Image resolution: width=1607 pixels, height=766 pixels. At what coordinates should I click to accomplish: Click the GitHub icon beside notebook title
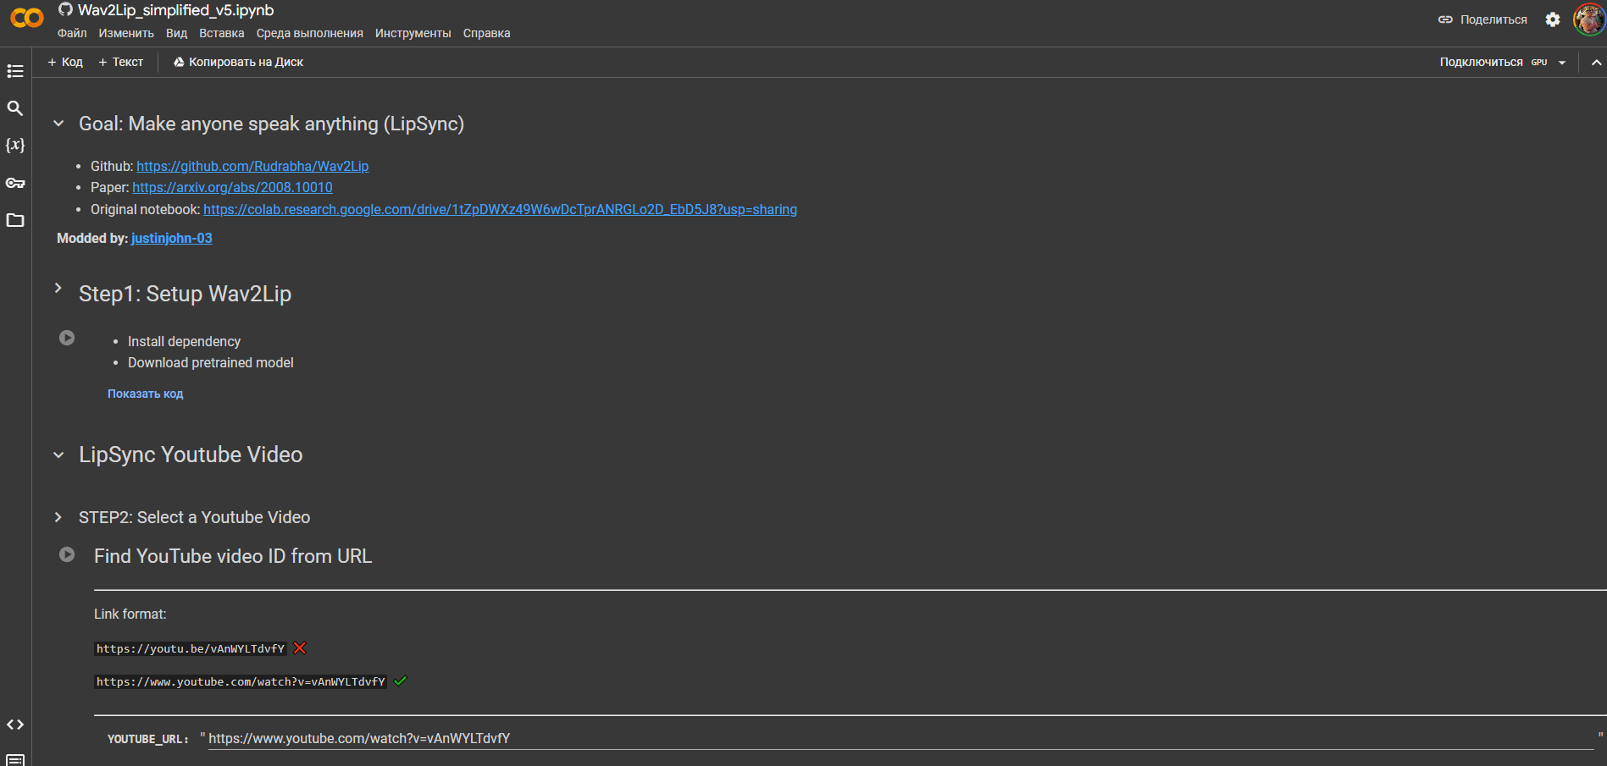click(x=65, y=10)
